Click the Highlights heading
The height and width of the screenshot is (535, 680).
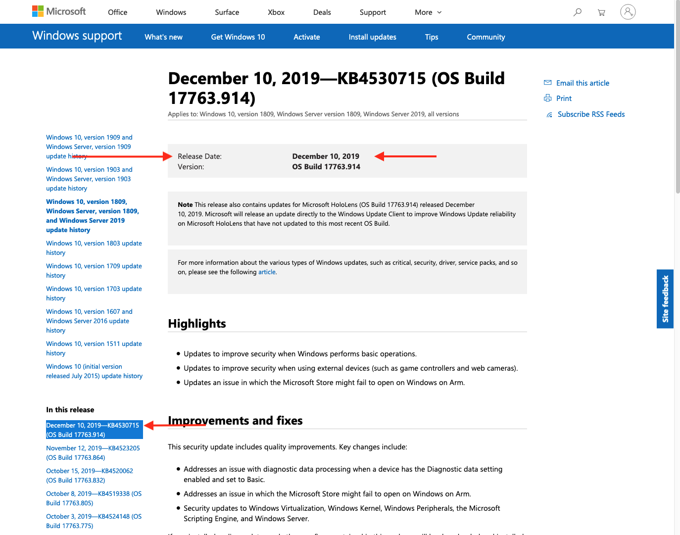pos(197,324)
